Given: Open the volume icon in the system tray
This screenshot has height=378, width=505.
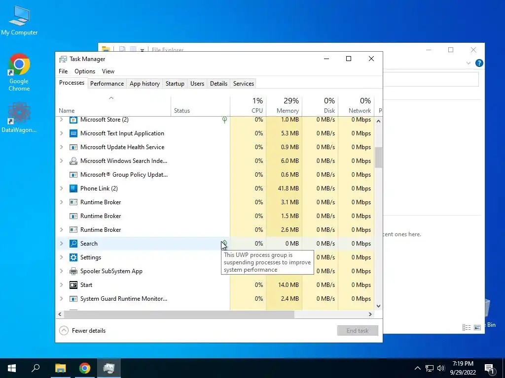Looking at the screenshot, I should click(441, 368).
